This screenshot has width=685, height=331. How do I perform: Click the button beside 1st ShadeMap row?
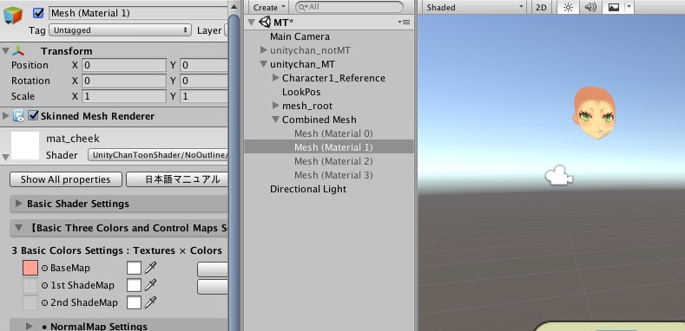pyautogui.click(x=213, y=287)
